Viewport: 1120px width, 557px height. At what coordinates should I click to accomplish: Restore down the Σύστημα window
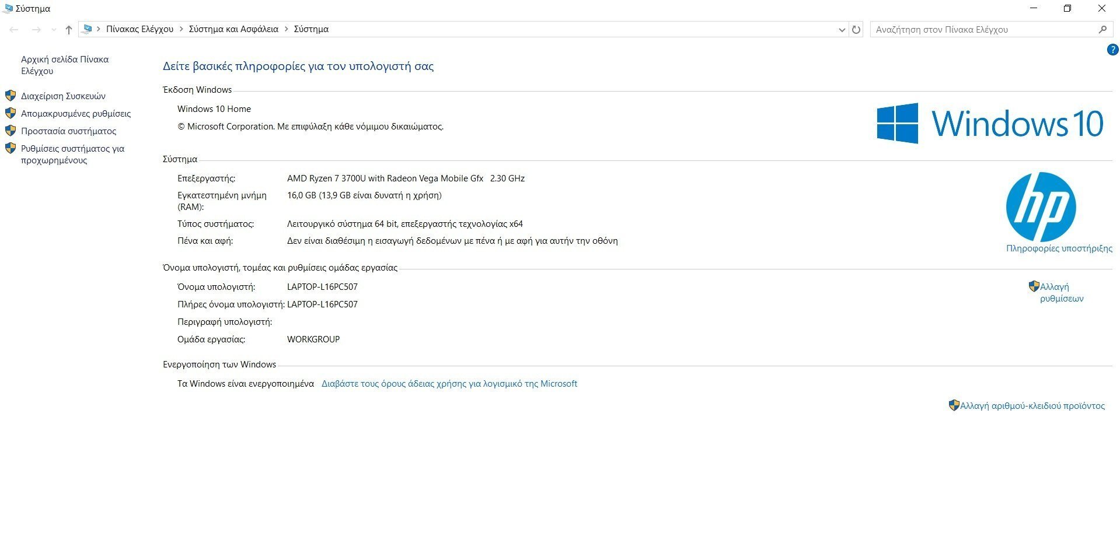(x=1067, y=8)
